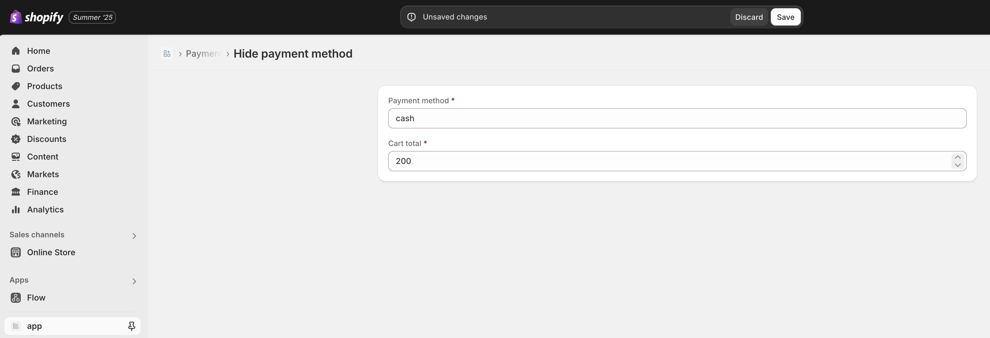Open the Finance label in sidebar
The image size is (990, 338).
(43, 192)
